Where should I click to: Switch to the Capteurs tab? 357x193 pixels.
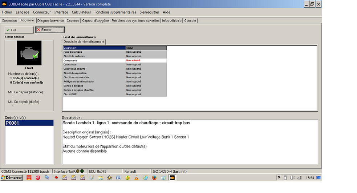[73, 21]
